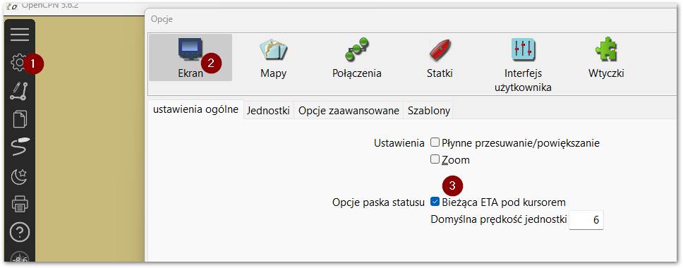The width and height of the screenshot is (683, 268).
Task: Open Options via the gear icon
Action: pyautogui.click(x=18, y=63)
